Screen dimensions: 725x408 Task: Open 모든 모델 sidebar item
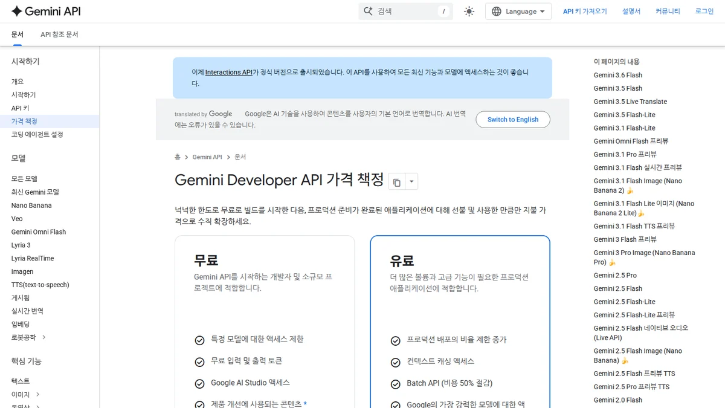24,179
